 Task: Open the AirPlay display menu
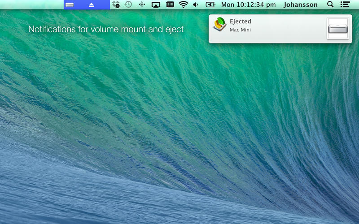click(156, 4)
